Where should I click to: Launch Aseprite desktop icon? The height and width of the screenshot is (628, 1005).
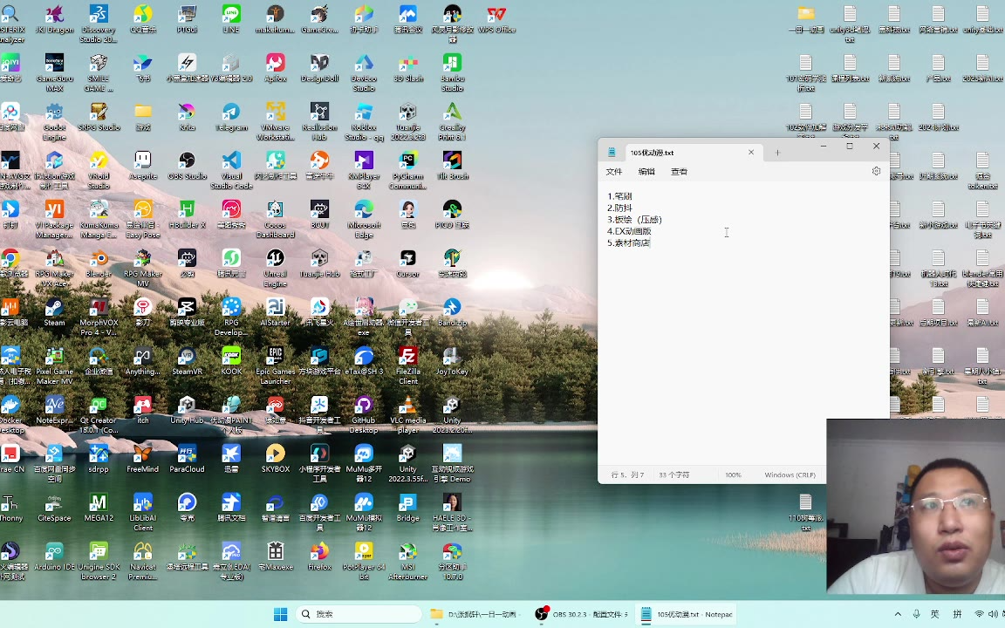(x=143, y=166)
